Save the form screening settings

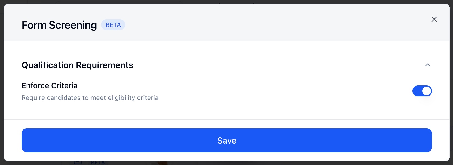226,140
